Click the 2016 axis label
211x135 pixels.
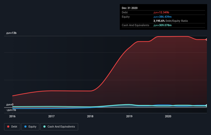click(x=12, y=116)
